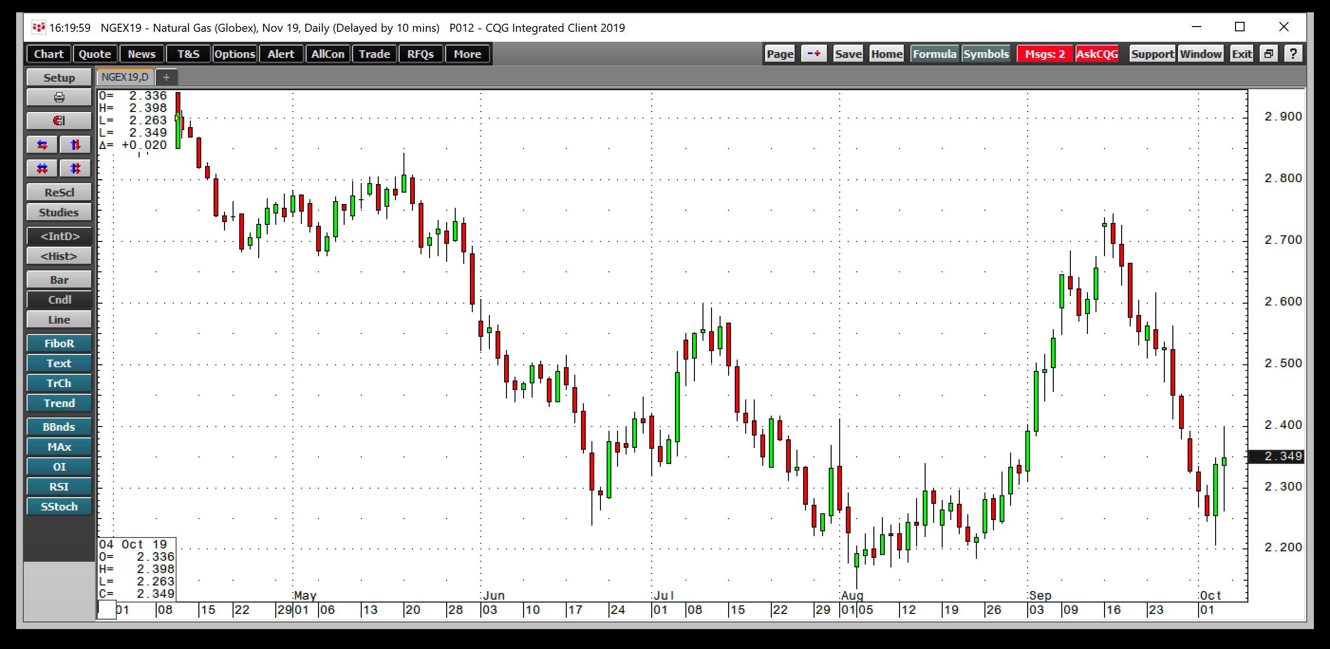The height and width of the screenshot is (649, 1330).
Task: Select the FiboR Fibonacci tool
Action: 59,343
